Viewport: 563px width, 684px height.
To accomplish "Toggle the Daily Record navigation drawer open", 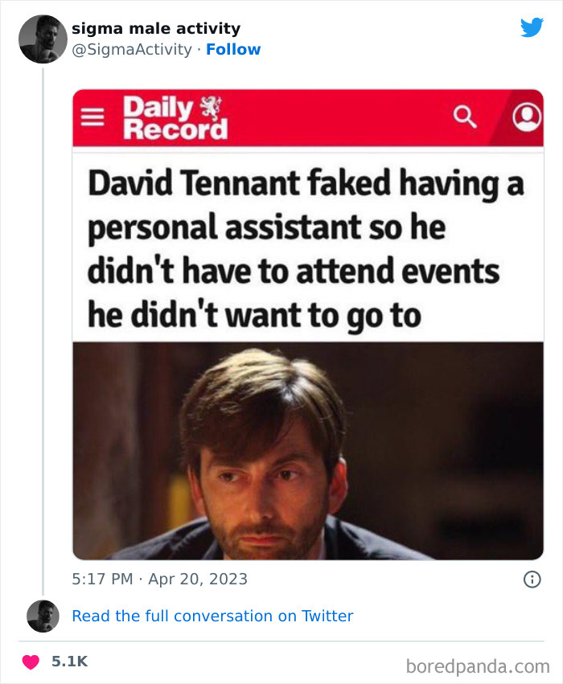I will (94, 117).
